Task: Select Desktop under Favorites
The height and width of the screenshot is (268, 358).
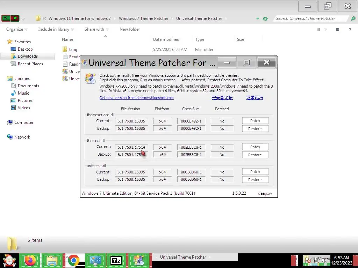Action: coord(22,49)
